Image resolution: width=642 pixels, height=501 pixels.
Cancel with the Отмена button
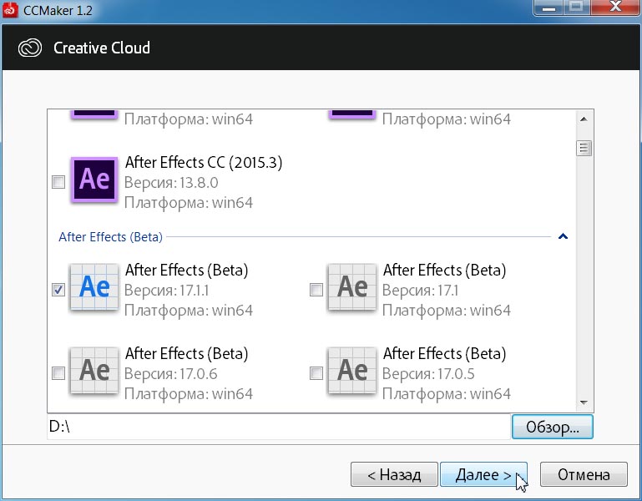[584, 474]
